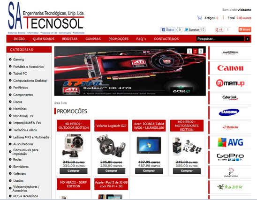
Task: Select Teclados e Ratos category
Action: coord(25,130)
